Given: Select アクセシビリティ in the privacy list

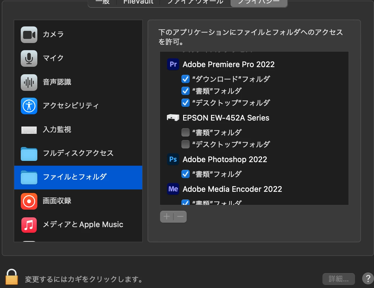Looking at the screenshot, I should pyautogui.click(x=78, y=106).
